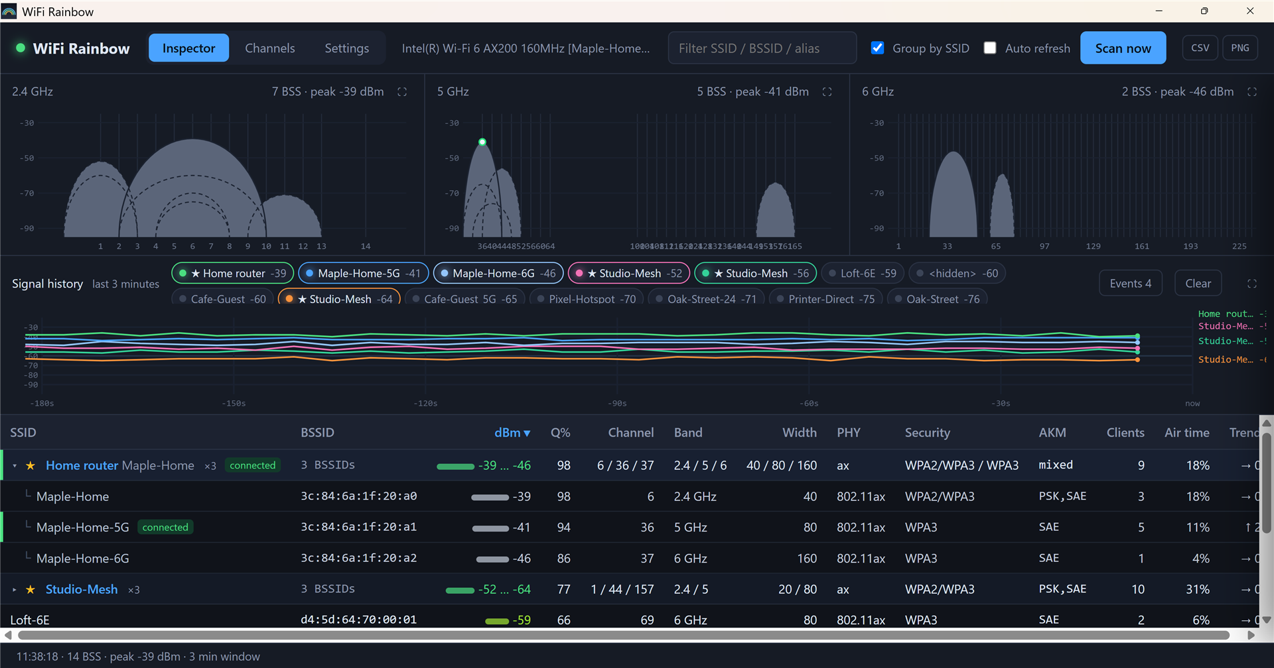
Task: Click the connected badge on Maple-Home-5G
Action: coord(165,528)
